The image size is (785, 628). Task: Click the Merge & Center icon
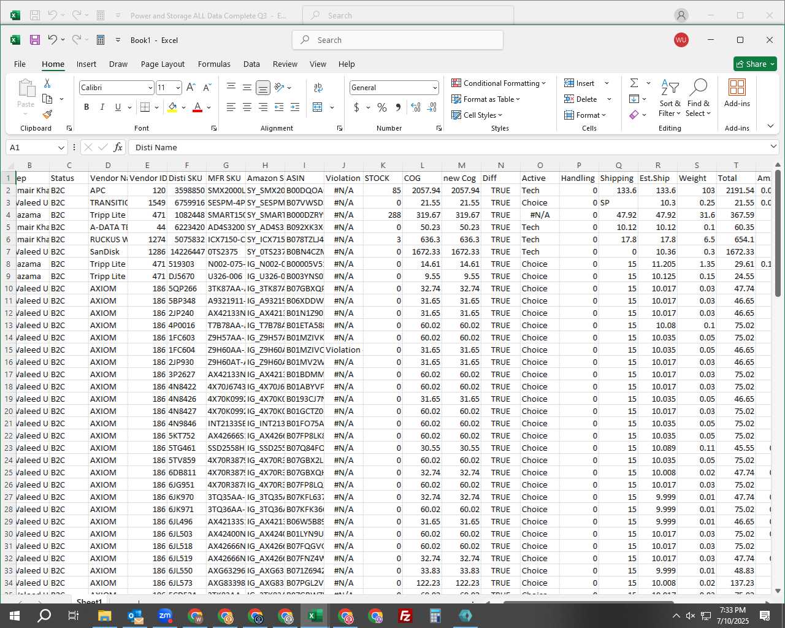click(x=318, y=107)
